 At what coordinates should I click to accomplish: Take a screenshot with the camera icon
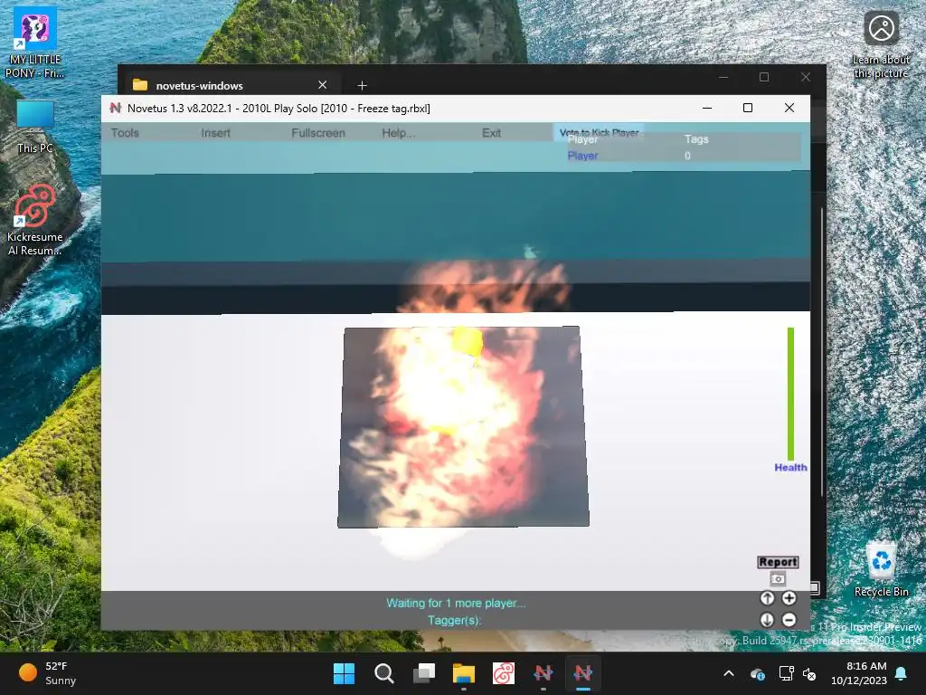(x=778, y=579)
